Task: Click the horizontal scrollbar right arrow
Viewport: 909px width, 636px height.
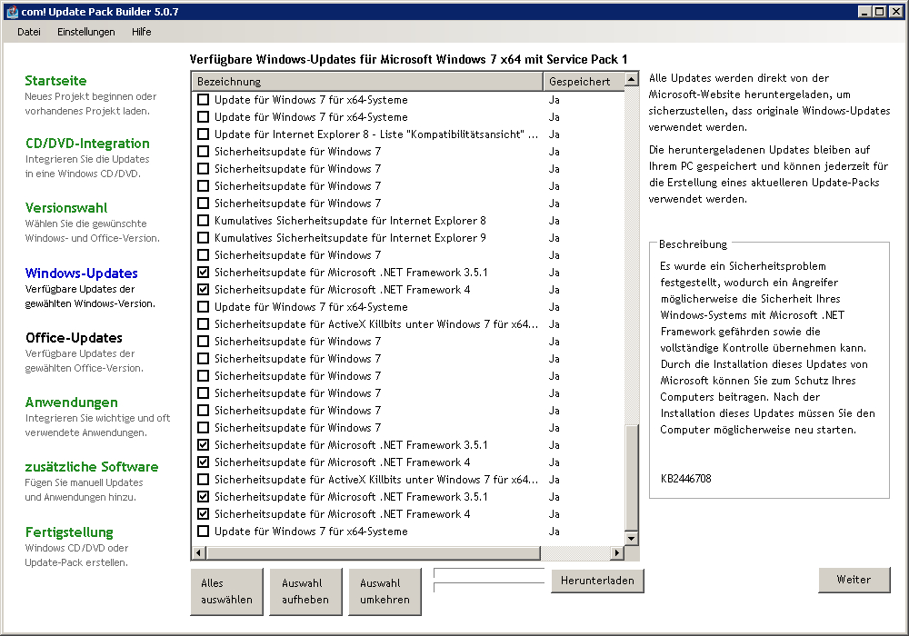Action: click(x=617, y=553)
